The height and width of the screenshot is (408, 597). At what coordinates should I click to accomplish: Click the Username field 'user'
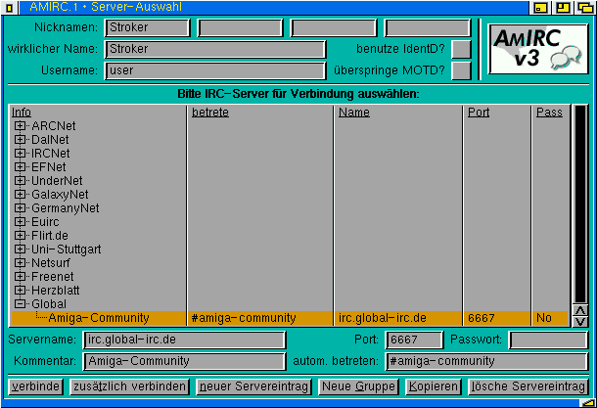[x=215, y=70]
